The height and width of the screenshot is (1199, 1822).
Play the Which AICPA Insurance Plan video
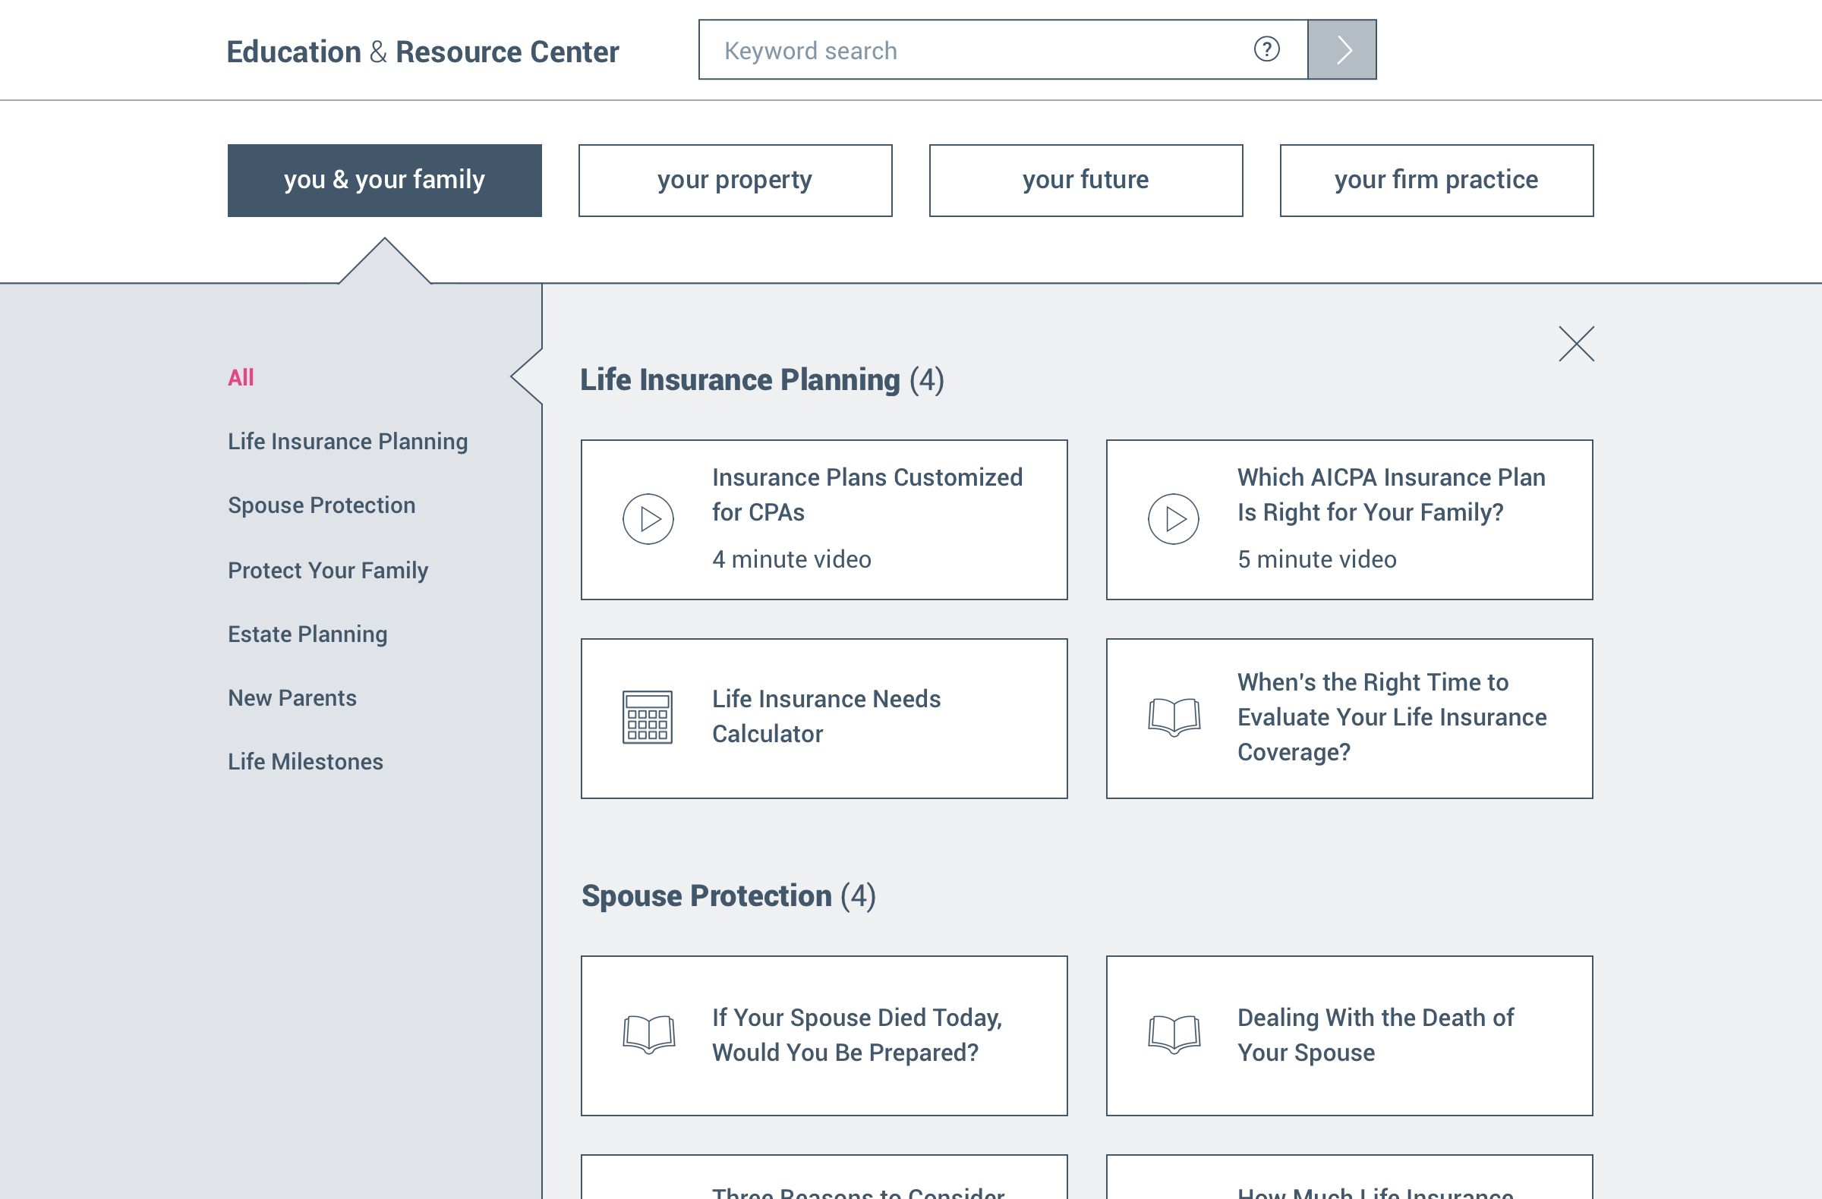point(1173,519)
